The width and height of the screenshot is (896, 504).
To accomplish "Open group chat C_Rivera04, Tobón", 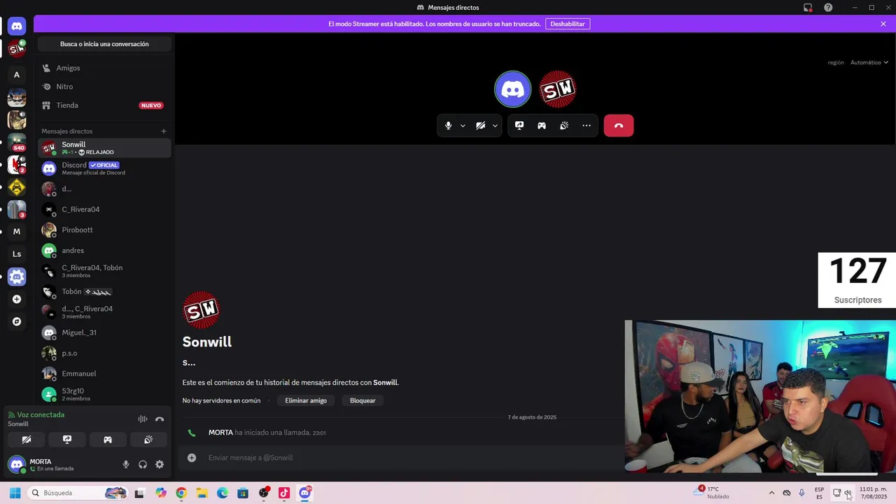I will 104,271.
